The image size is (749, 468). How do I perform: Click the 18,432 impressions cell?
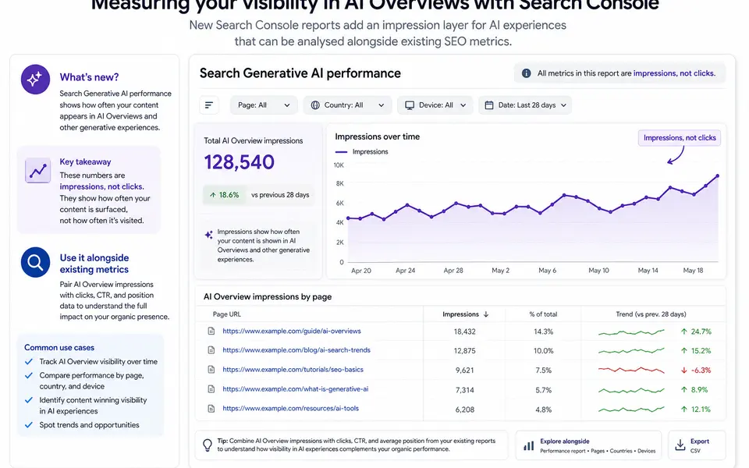point(465,331)
